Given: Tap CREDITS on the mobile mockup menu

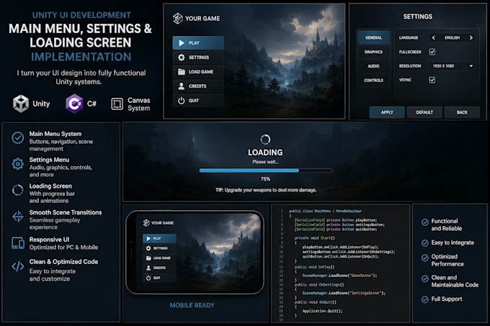Looking at the screenshot, I should [x=160, y=268].
